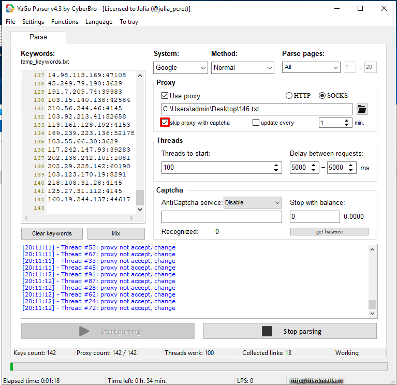The image size is (397, 385).
Task: Click the proxy file path input field
Action: pos(256,109)
